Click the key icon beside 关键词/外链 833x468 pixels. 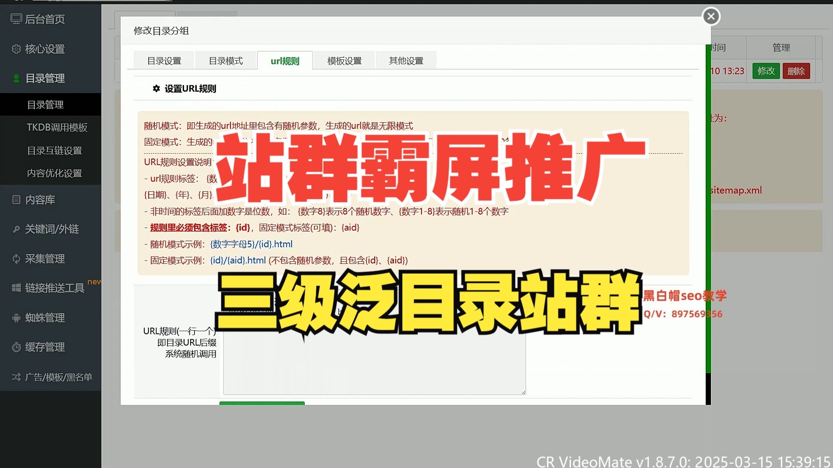click(16, 229)
